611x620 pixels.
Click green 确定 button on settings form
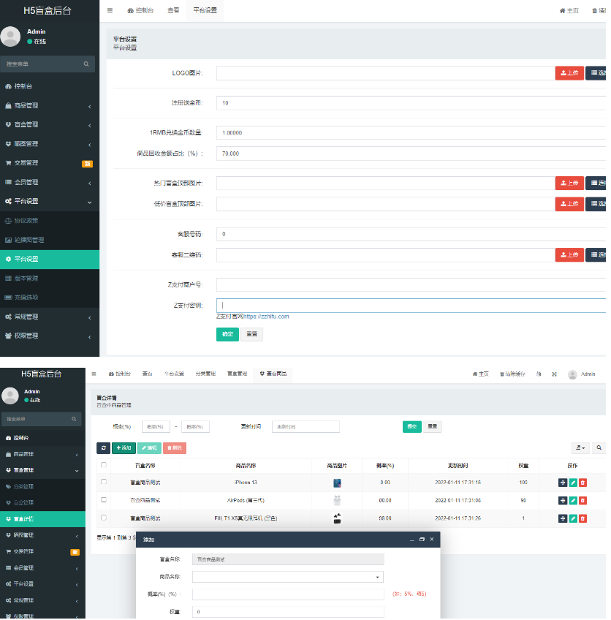click(227, 334)
